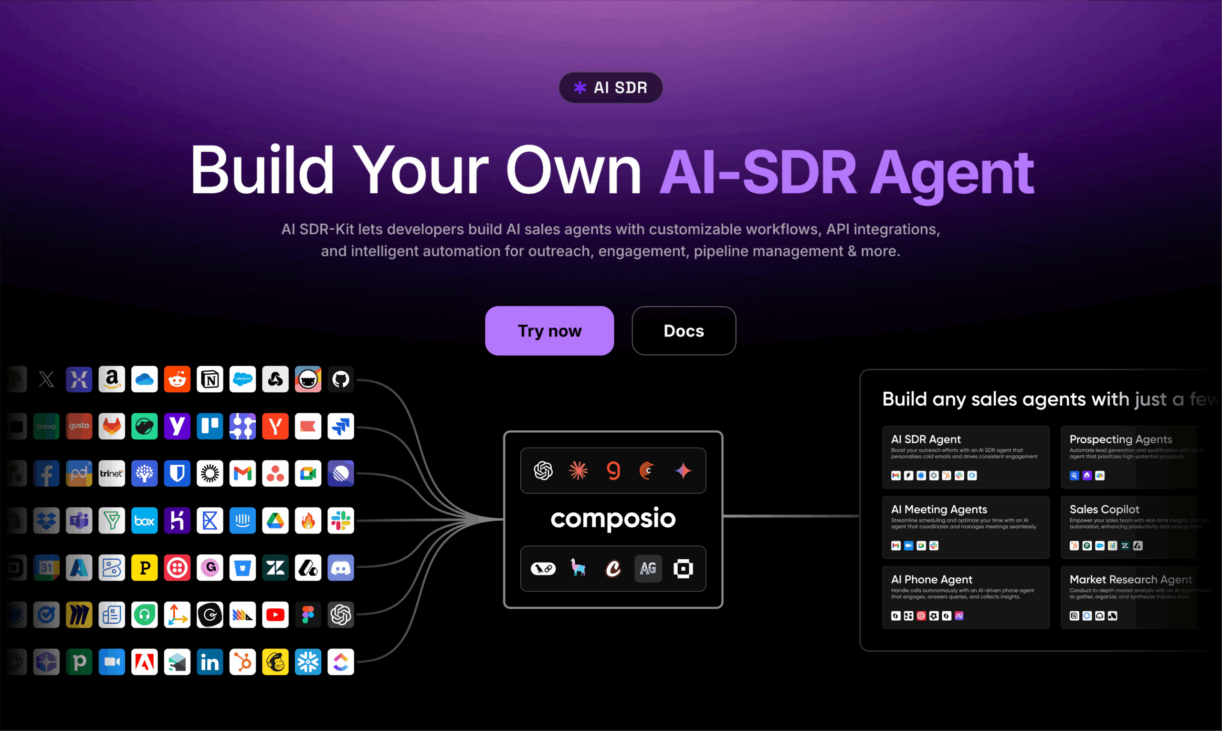
Task: Select the Box icon
Action: (144, 521)
